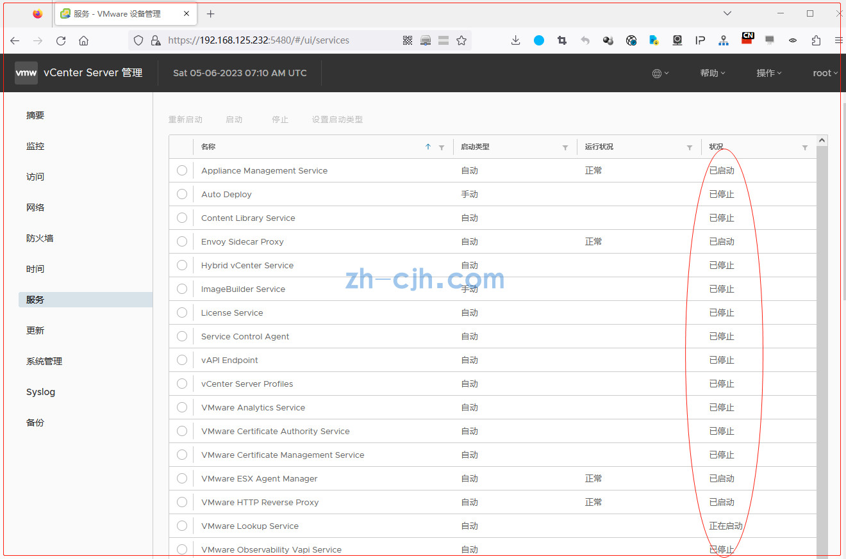Select the 服务 sidebar item
The width and height of the screenshot is (846, 559).
(x=86, y=300)
